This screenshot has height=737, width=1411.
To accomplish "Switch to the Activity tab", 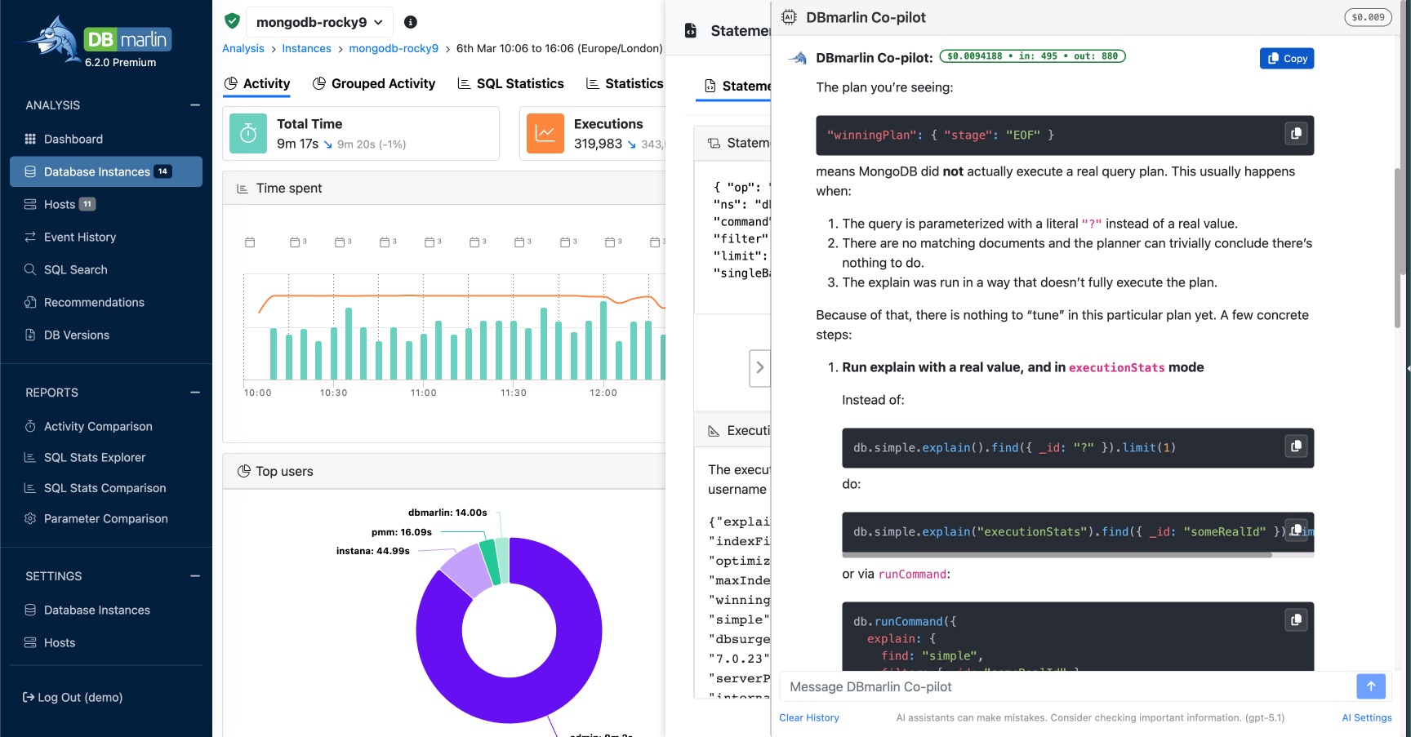I will point(256,83).
